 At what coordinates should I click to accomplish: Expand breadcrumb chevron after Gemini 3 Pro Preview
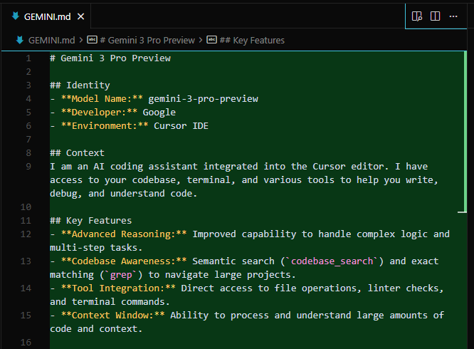201,40
